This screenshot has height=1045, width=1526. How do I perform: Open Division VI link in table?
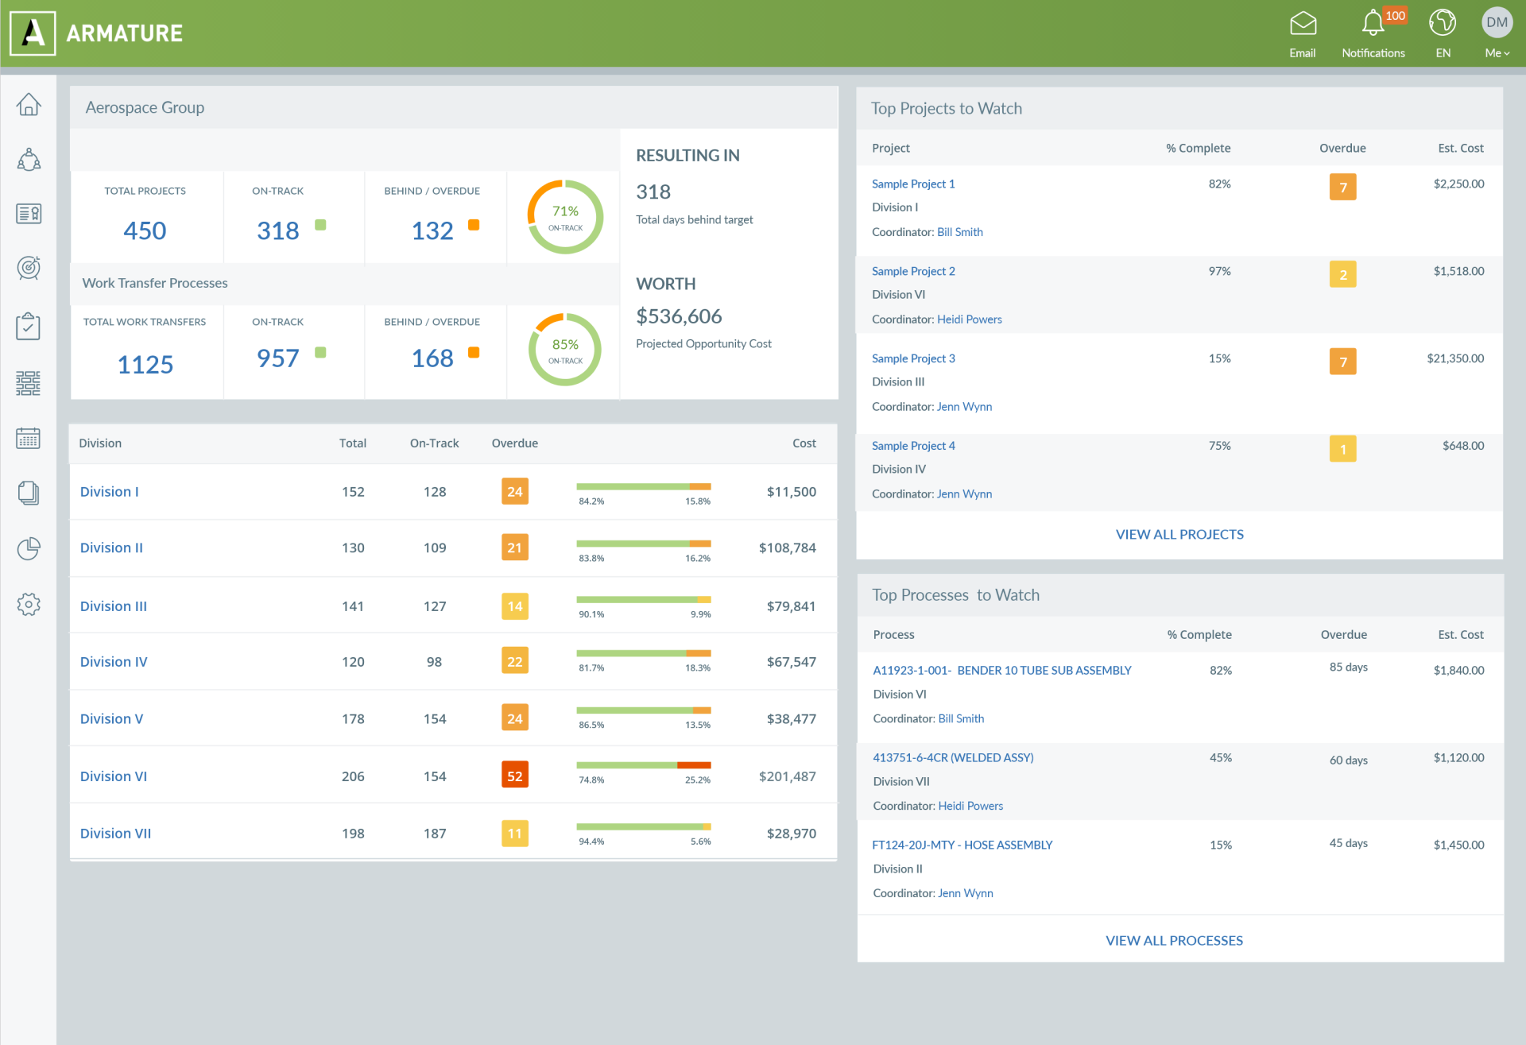coord(114,776)
